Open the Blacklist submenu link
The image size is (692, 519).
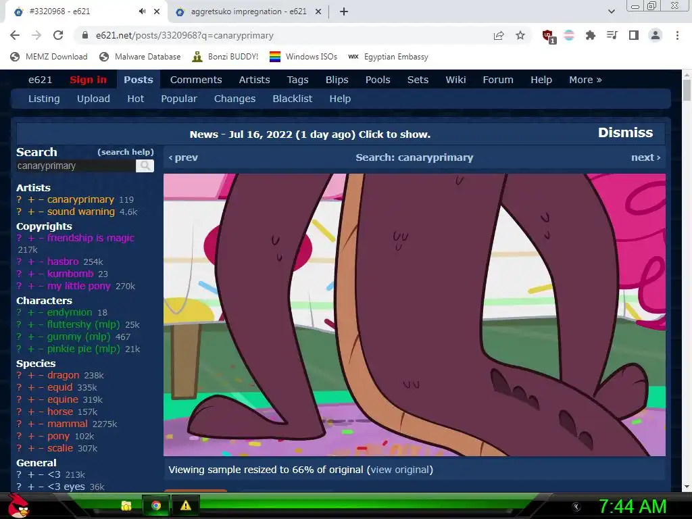pos(292,99)
